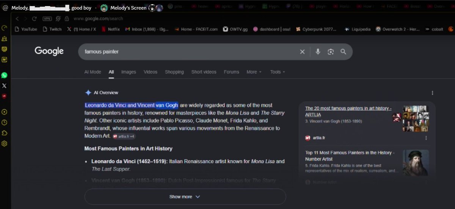Open the Twitch bookmark
Viewport: 455px width, 209px height.
(x=52, y=29)
